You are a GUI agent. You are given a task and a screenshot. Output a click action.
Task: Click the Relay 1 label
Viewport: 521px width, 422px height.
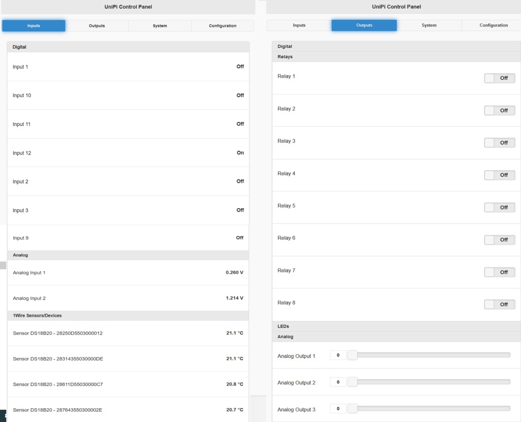tap(286, 76)
